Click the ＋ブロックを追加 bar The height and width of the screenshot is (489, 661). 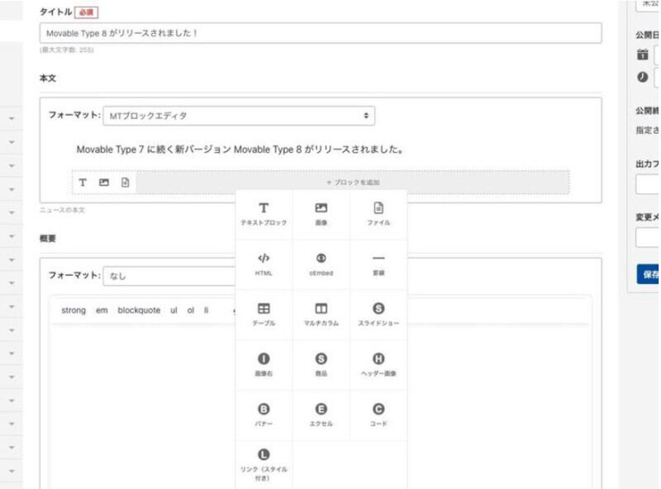(353, 182)
